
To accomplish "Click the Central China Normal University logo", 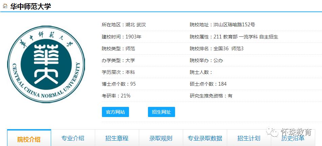I will (x=46, y=64).
